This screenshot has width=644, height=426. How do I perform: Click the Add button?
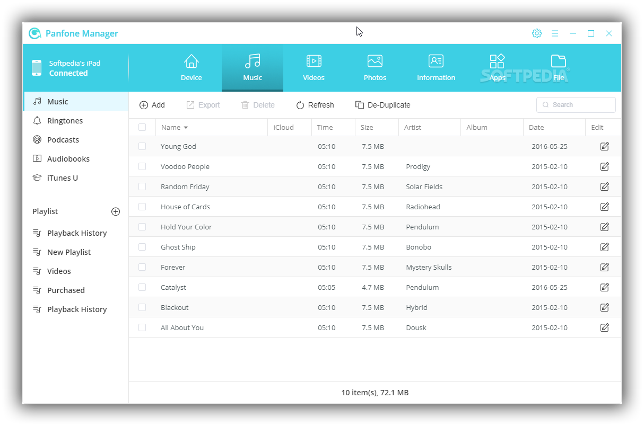coord(152,105)
